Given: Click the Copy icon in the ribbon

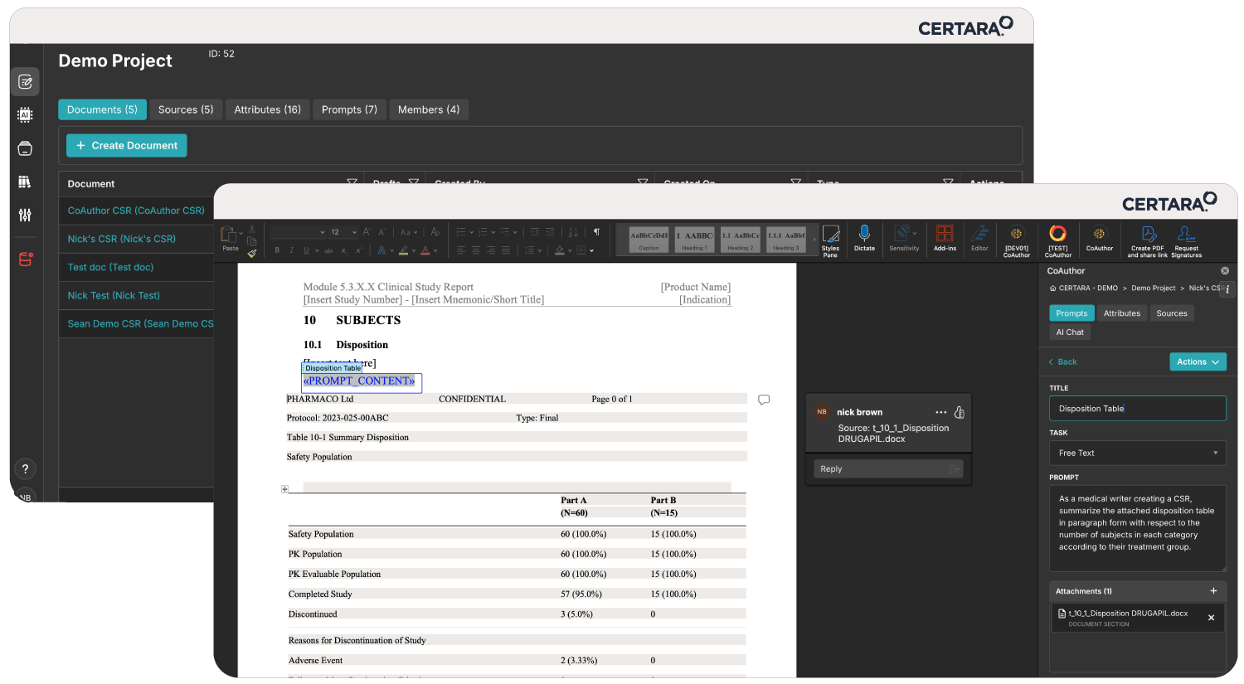Looking at the screenshot, I should coord(252,240).
